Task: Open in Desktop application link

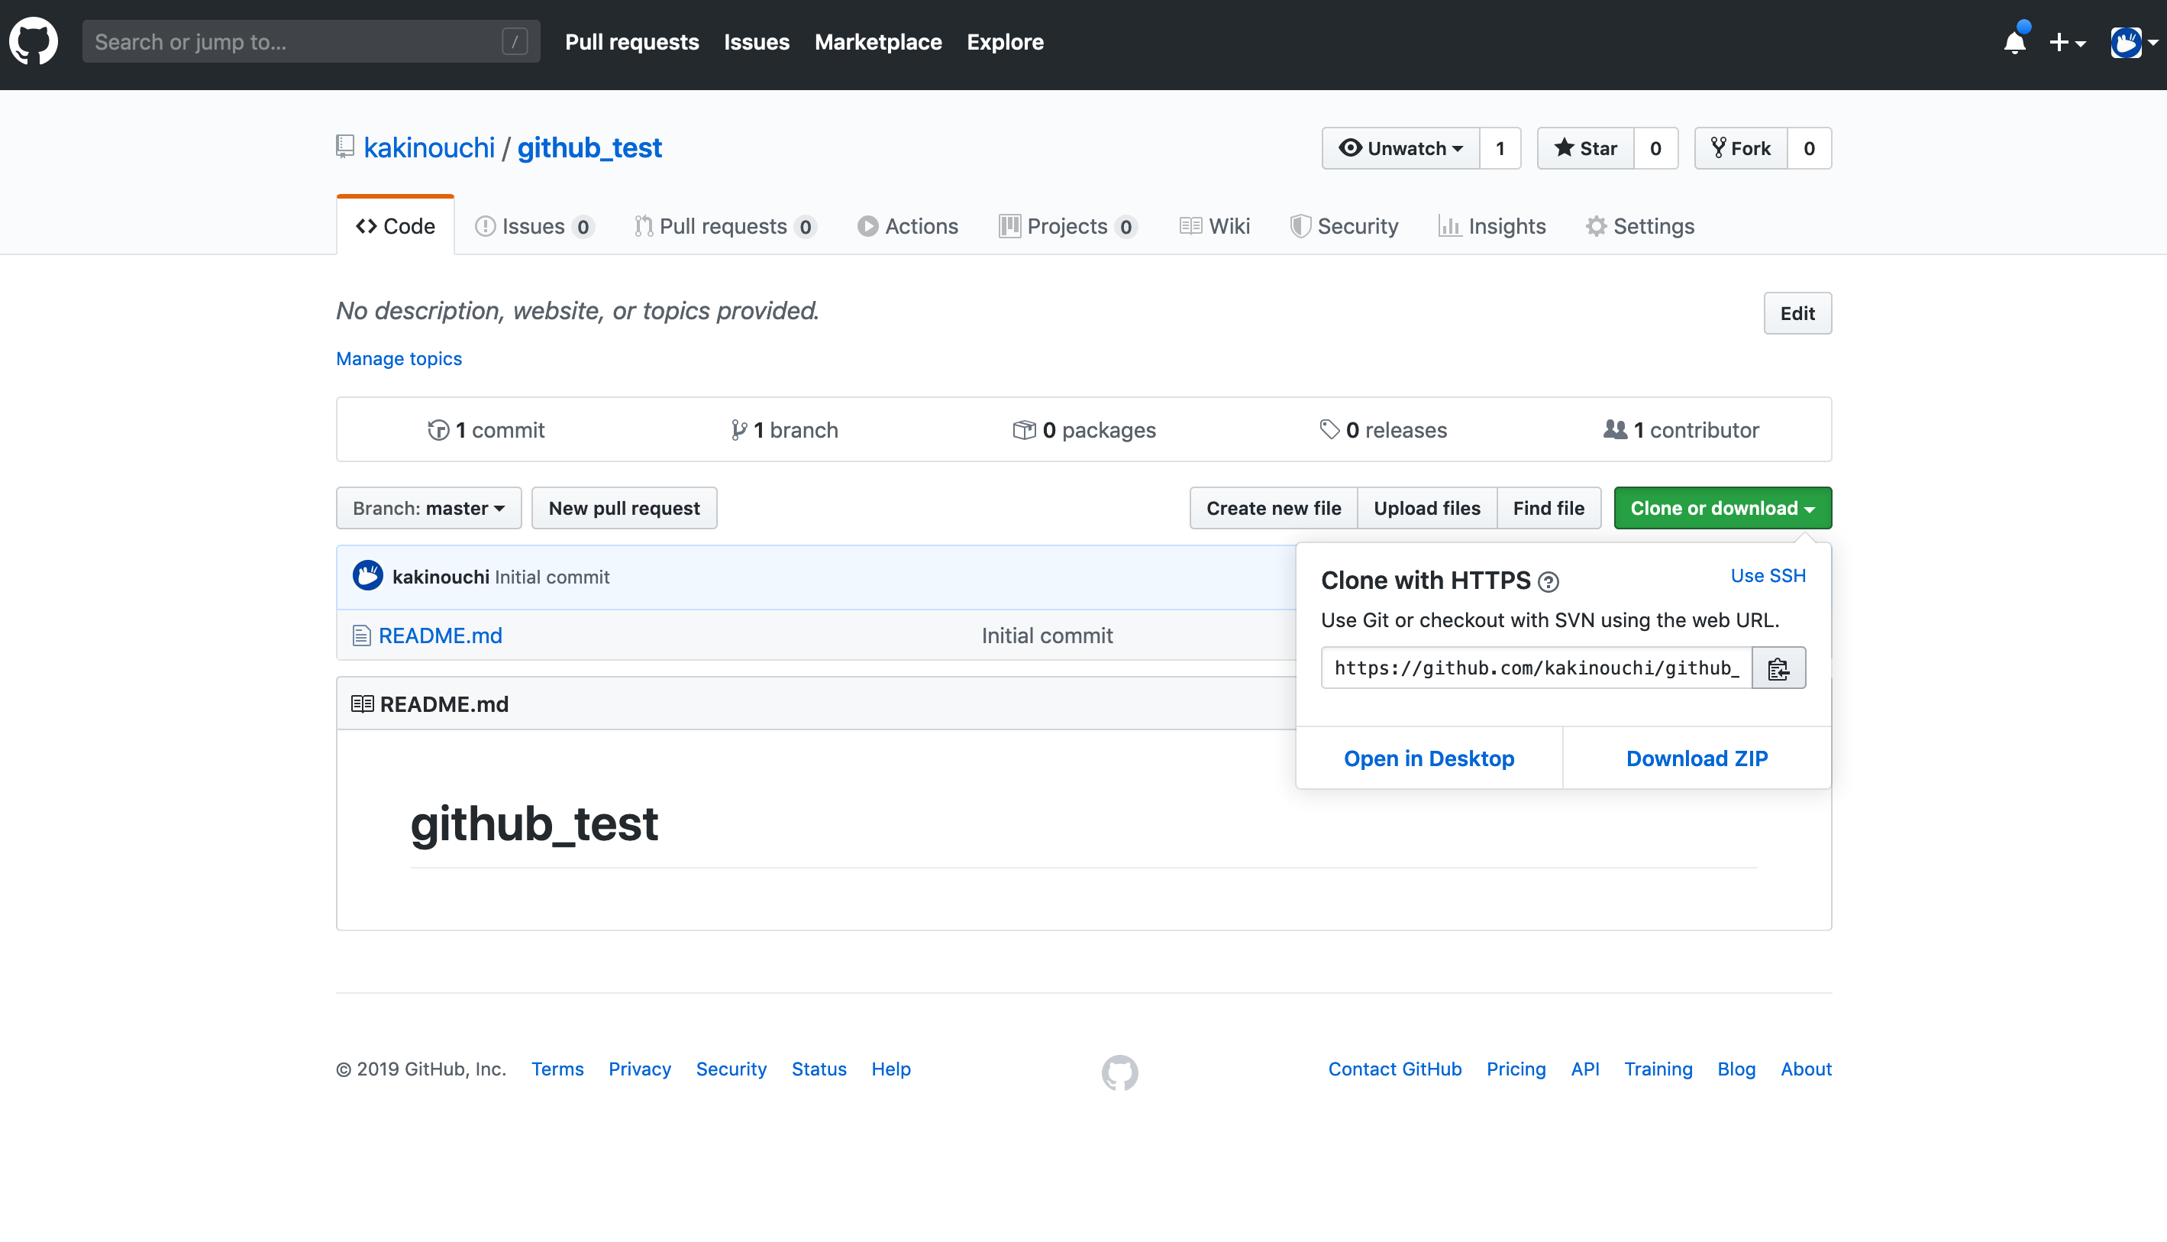Action: (1429, 758)
